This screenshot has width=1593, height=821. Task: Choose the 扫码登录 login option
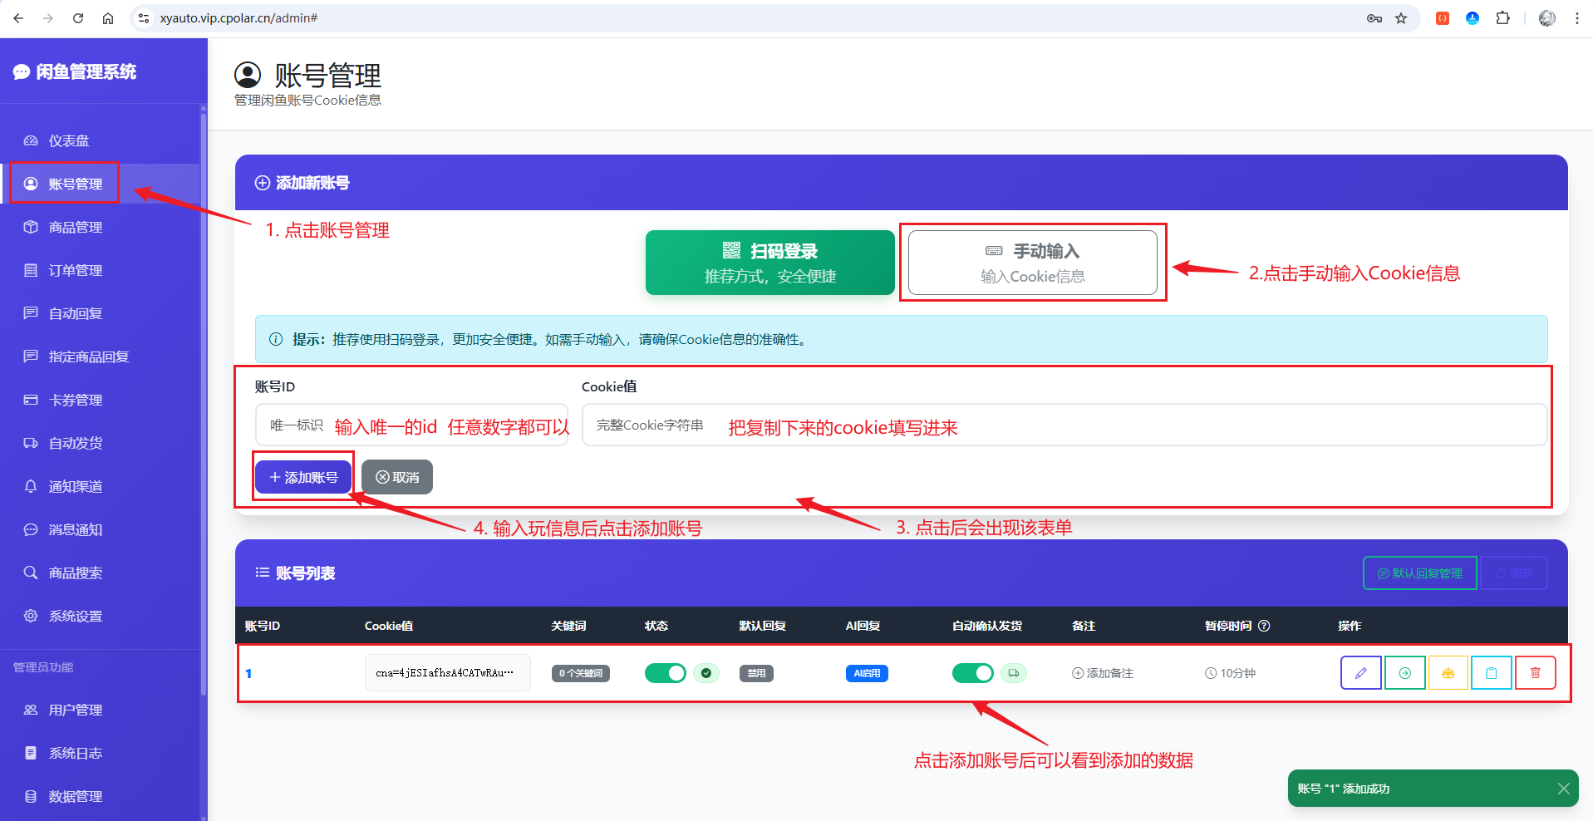770,263
